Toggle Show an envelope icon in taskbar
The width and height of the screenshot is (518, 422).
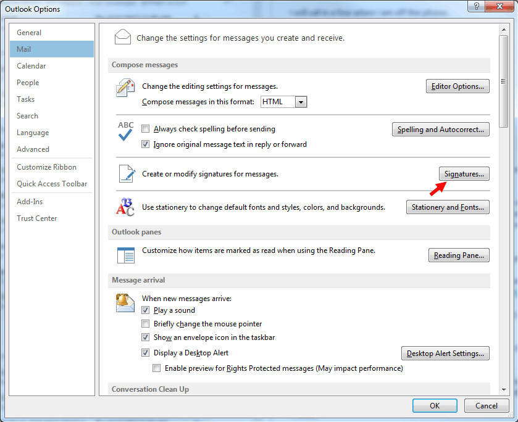[145, 337]
